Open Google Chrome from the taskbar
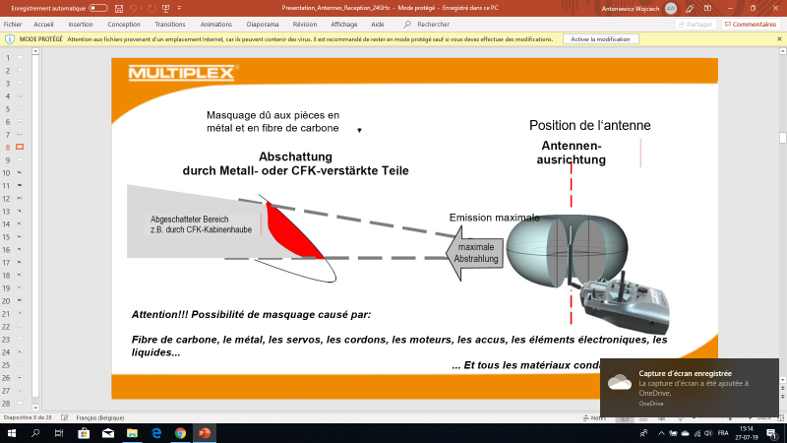 180,432
